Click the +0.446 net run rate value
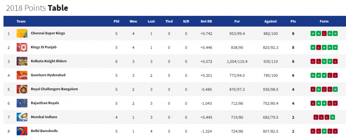Image resolution: width=346 pixels, height=138 pixels. (206, 48)
